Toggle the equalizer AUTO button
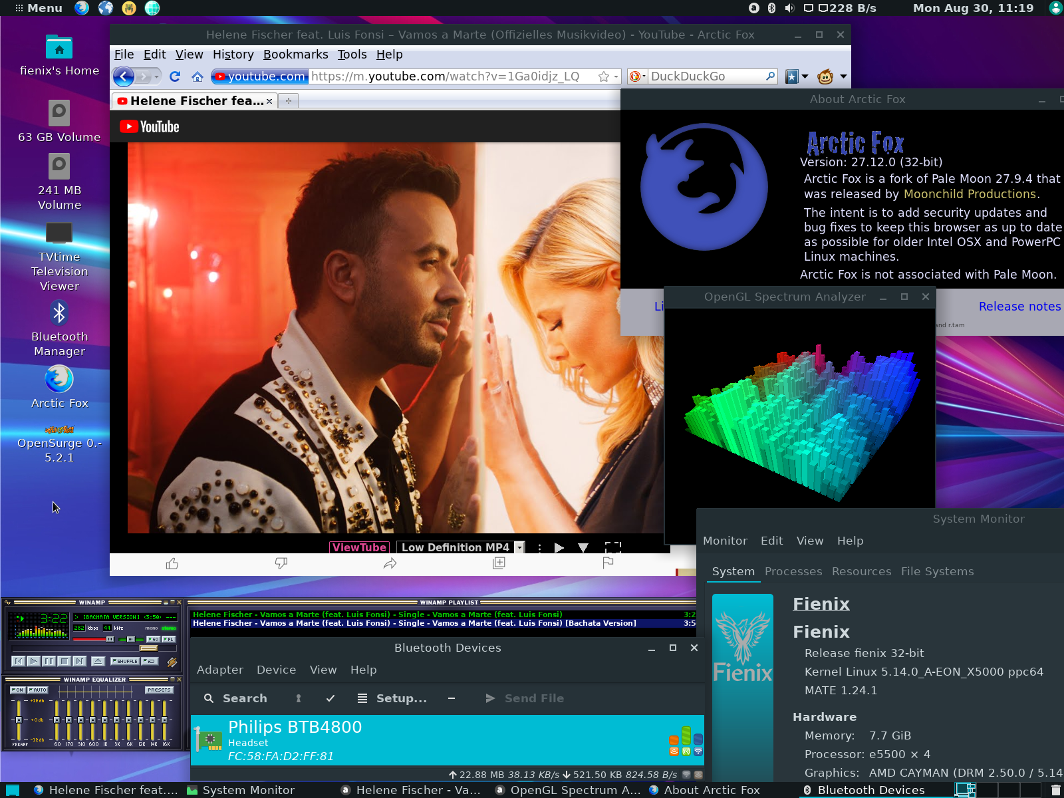The image size is (1064, 798). click(x=38, y=690)
